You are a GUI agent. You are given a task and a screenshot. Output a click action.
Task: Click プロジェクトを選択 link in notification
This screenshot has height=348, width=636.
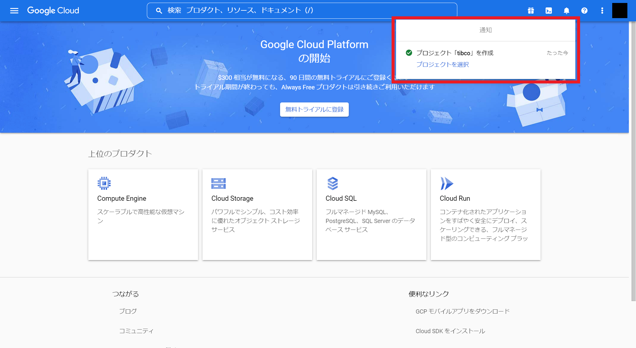pos(442,64)
